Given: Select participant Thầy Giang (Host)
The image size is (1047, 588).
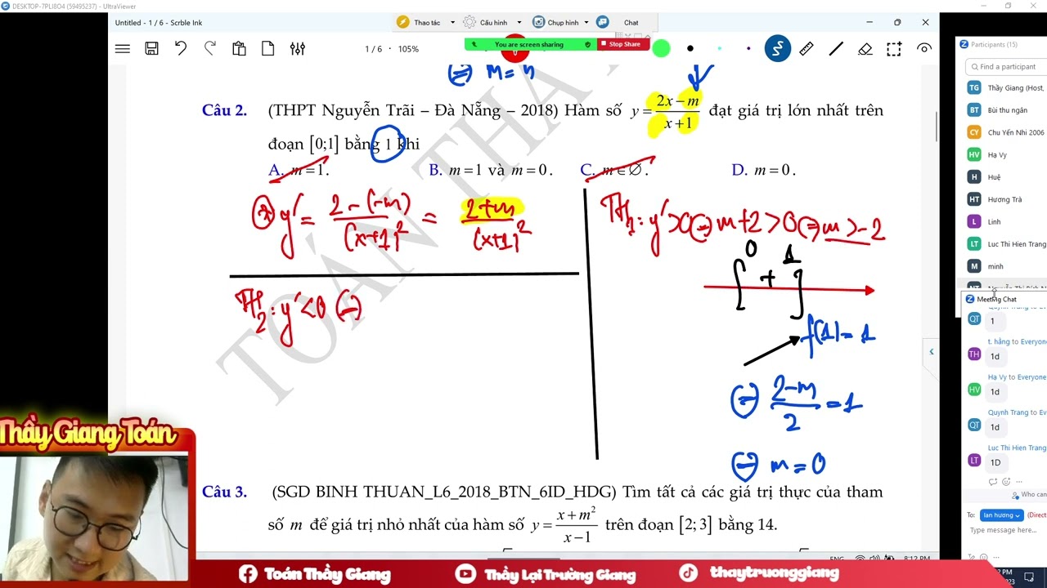Looking at the screenshot, I should tap(1005, 87).
